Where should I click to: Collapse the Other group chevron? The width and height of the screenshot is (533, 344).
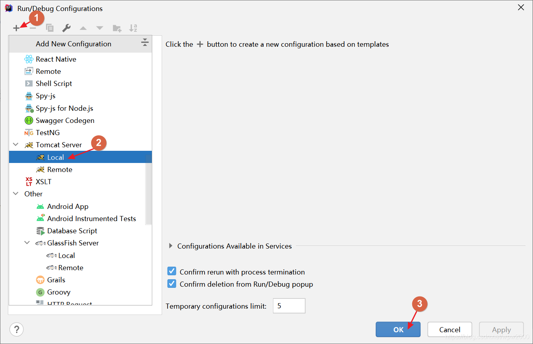pos(16,194)
